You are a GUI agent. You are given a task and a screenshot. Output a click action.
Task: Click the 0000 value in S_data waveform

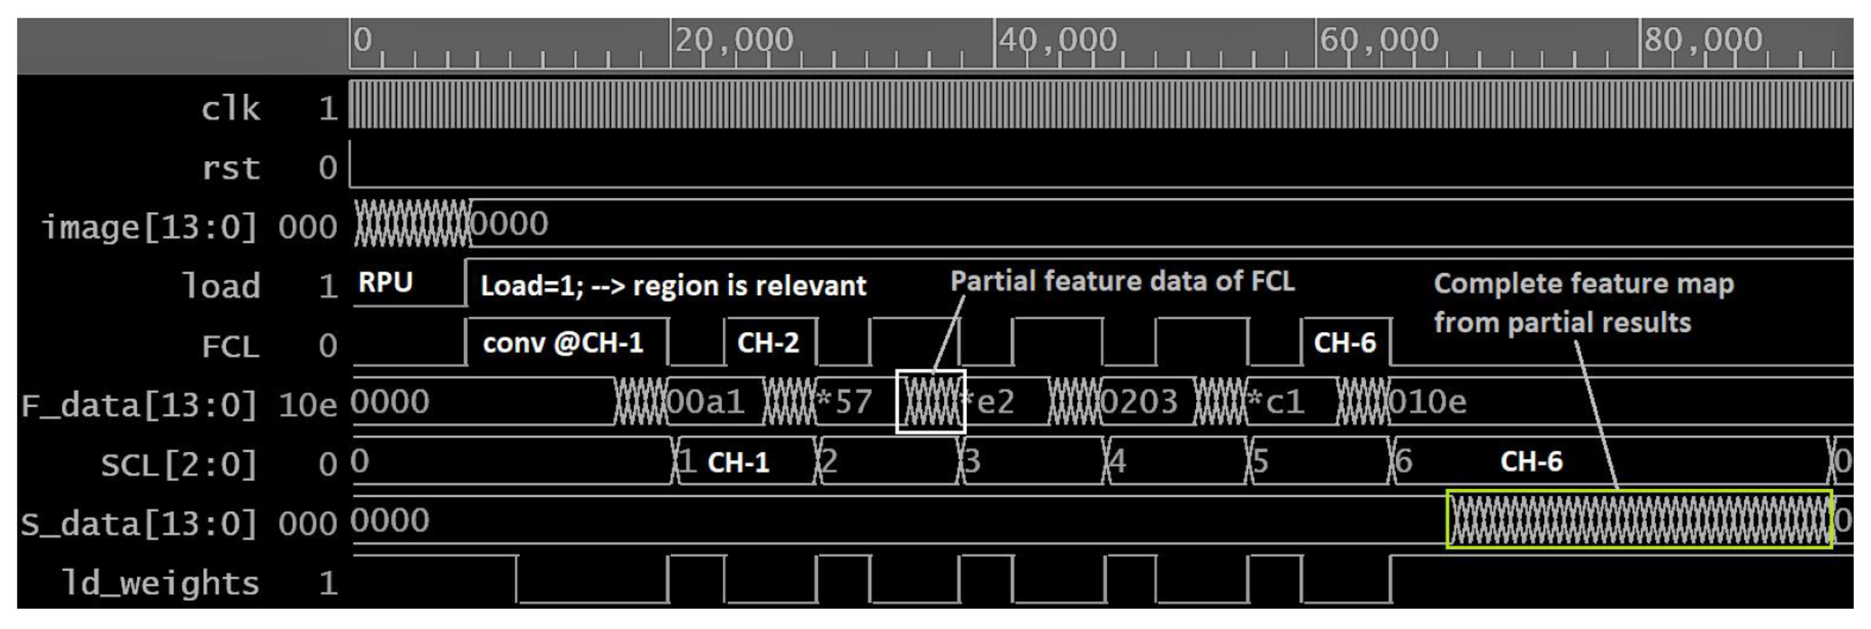point(391,521)
